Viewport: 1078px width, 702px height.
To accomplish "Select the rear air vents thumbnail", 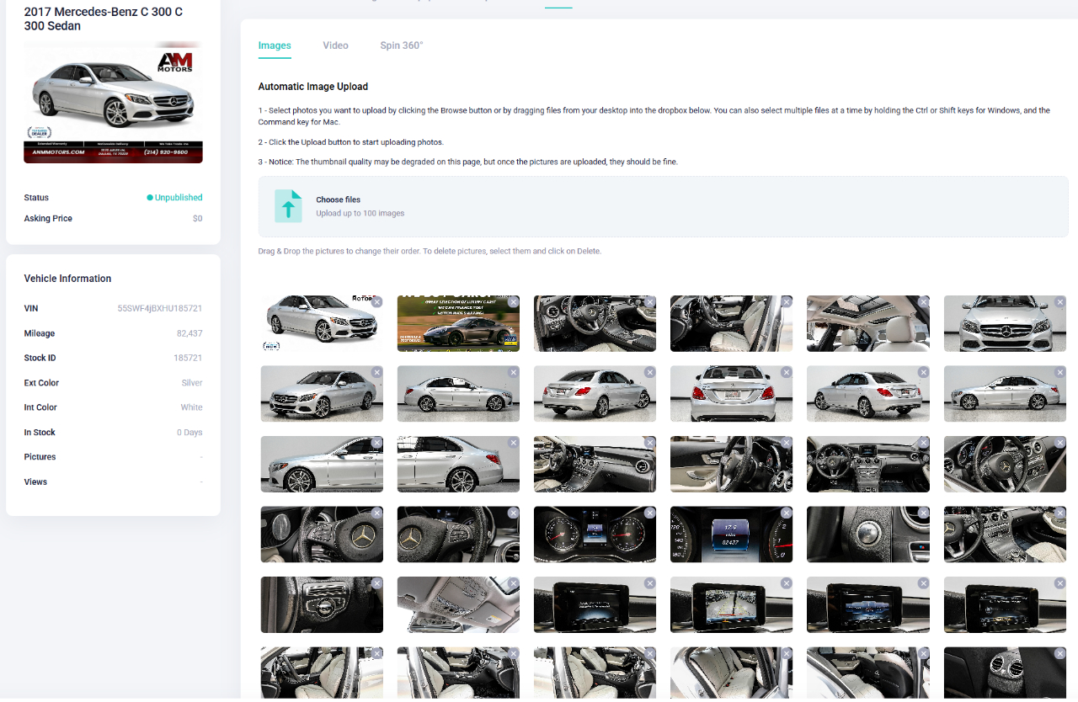I will 1005,673.
